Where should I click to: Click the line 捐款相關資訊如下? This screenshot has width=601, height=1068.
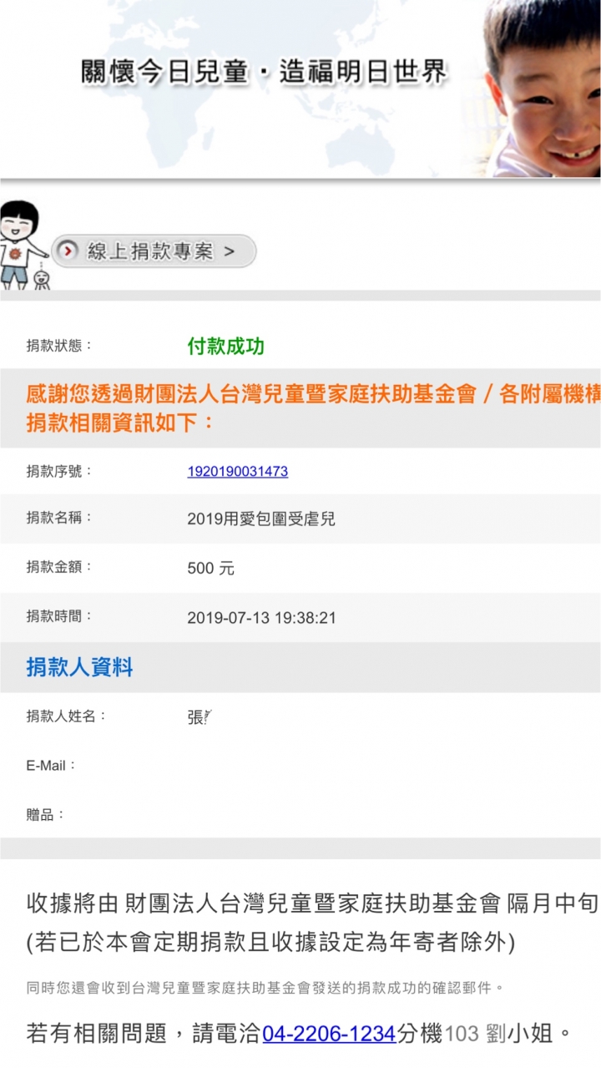point(121,423)
